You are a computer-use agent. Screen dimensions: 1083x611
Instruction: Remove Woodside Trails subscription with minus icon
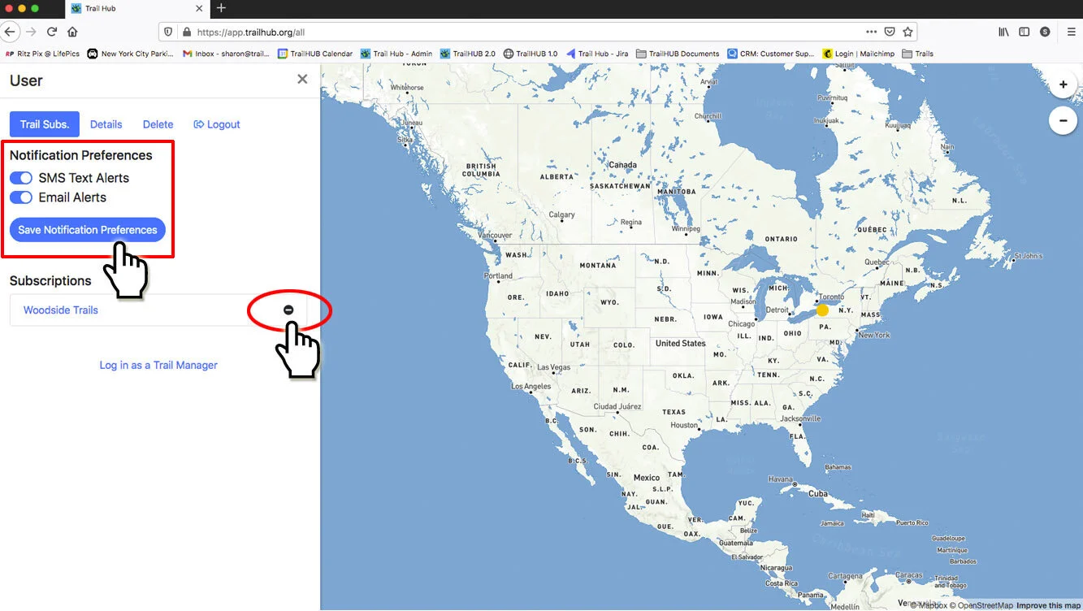click(288, 310)
